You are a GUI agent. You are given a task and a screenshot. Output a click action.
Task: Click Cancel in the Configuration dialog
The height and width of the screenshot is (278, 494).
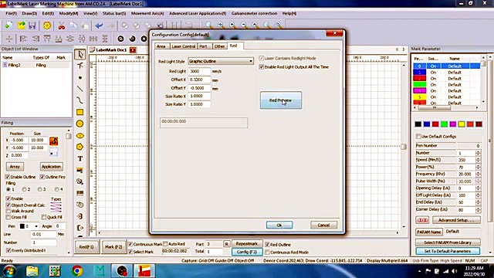(x=323, y=225)
